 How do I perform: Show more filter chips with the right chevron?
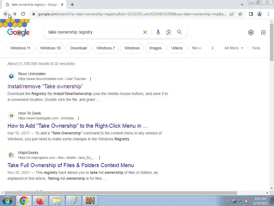tap(212, 48)
